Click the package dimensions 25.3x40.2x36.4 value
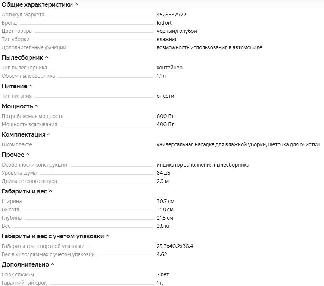 (175, 246)
